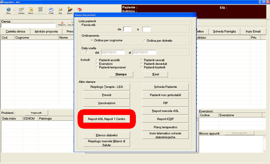Enable Pazienti trasferiti checkbox
Screen dimensions: 270x164
(142, 68)
